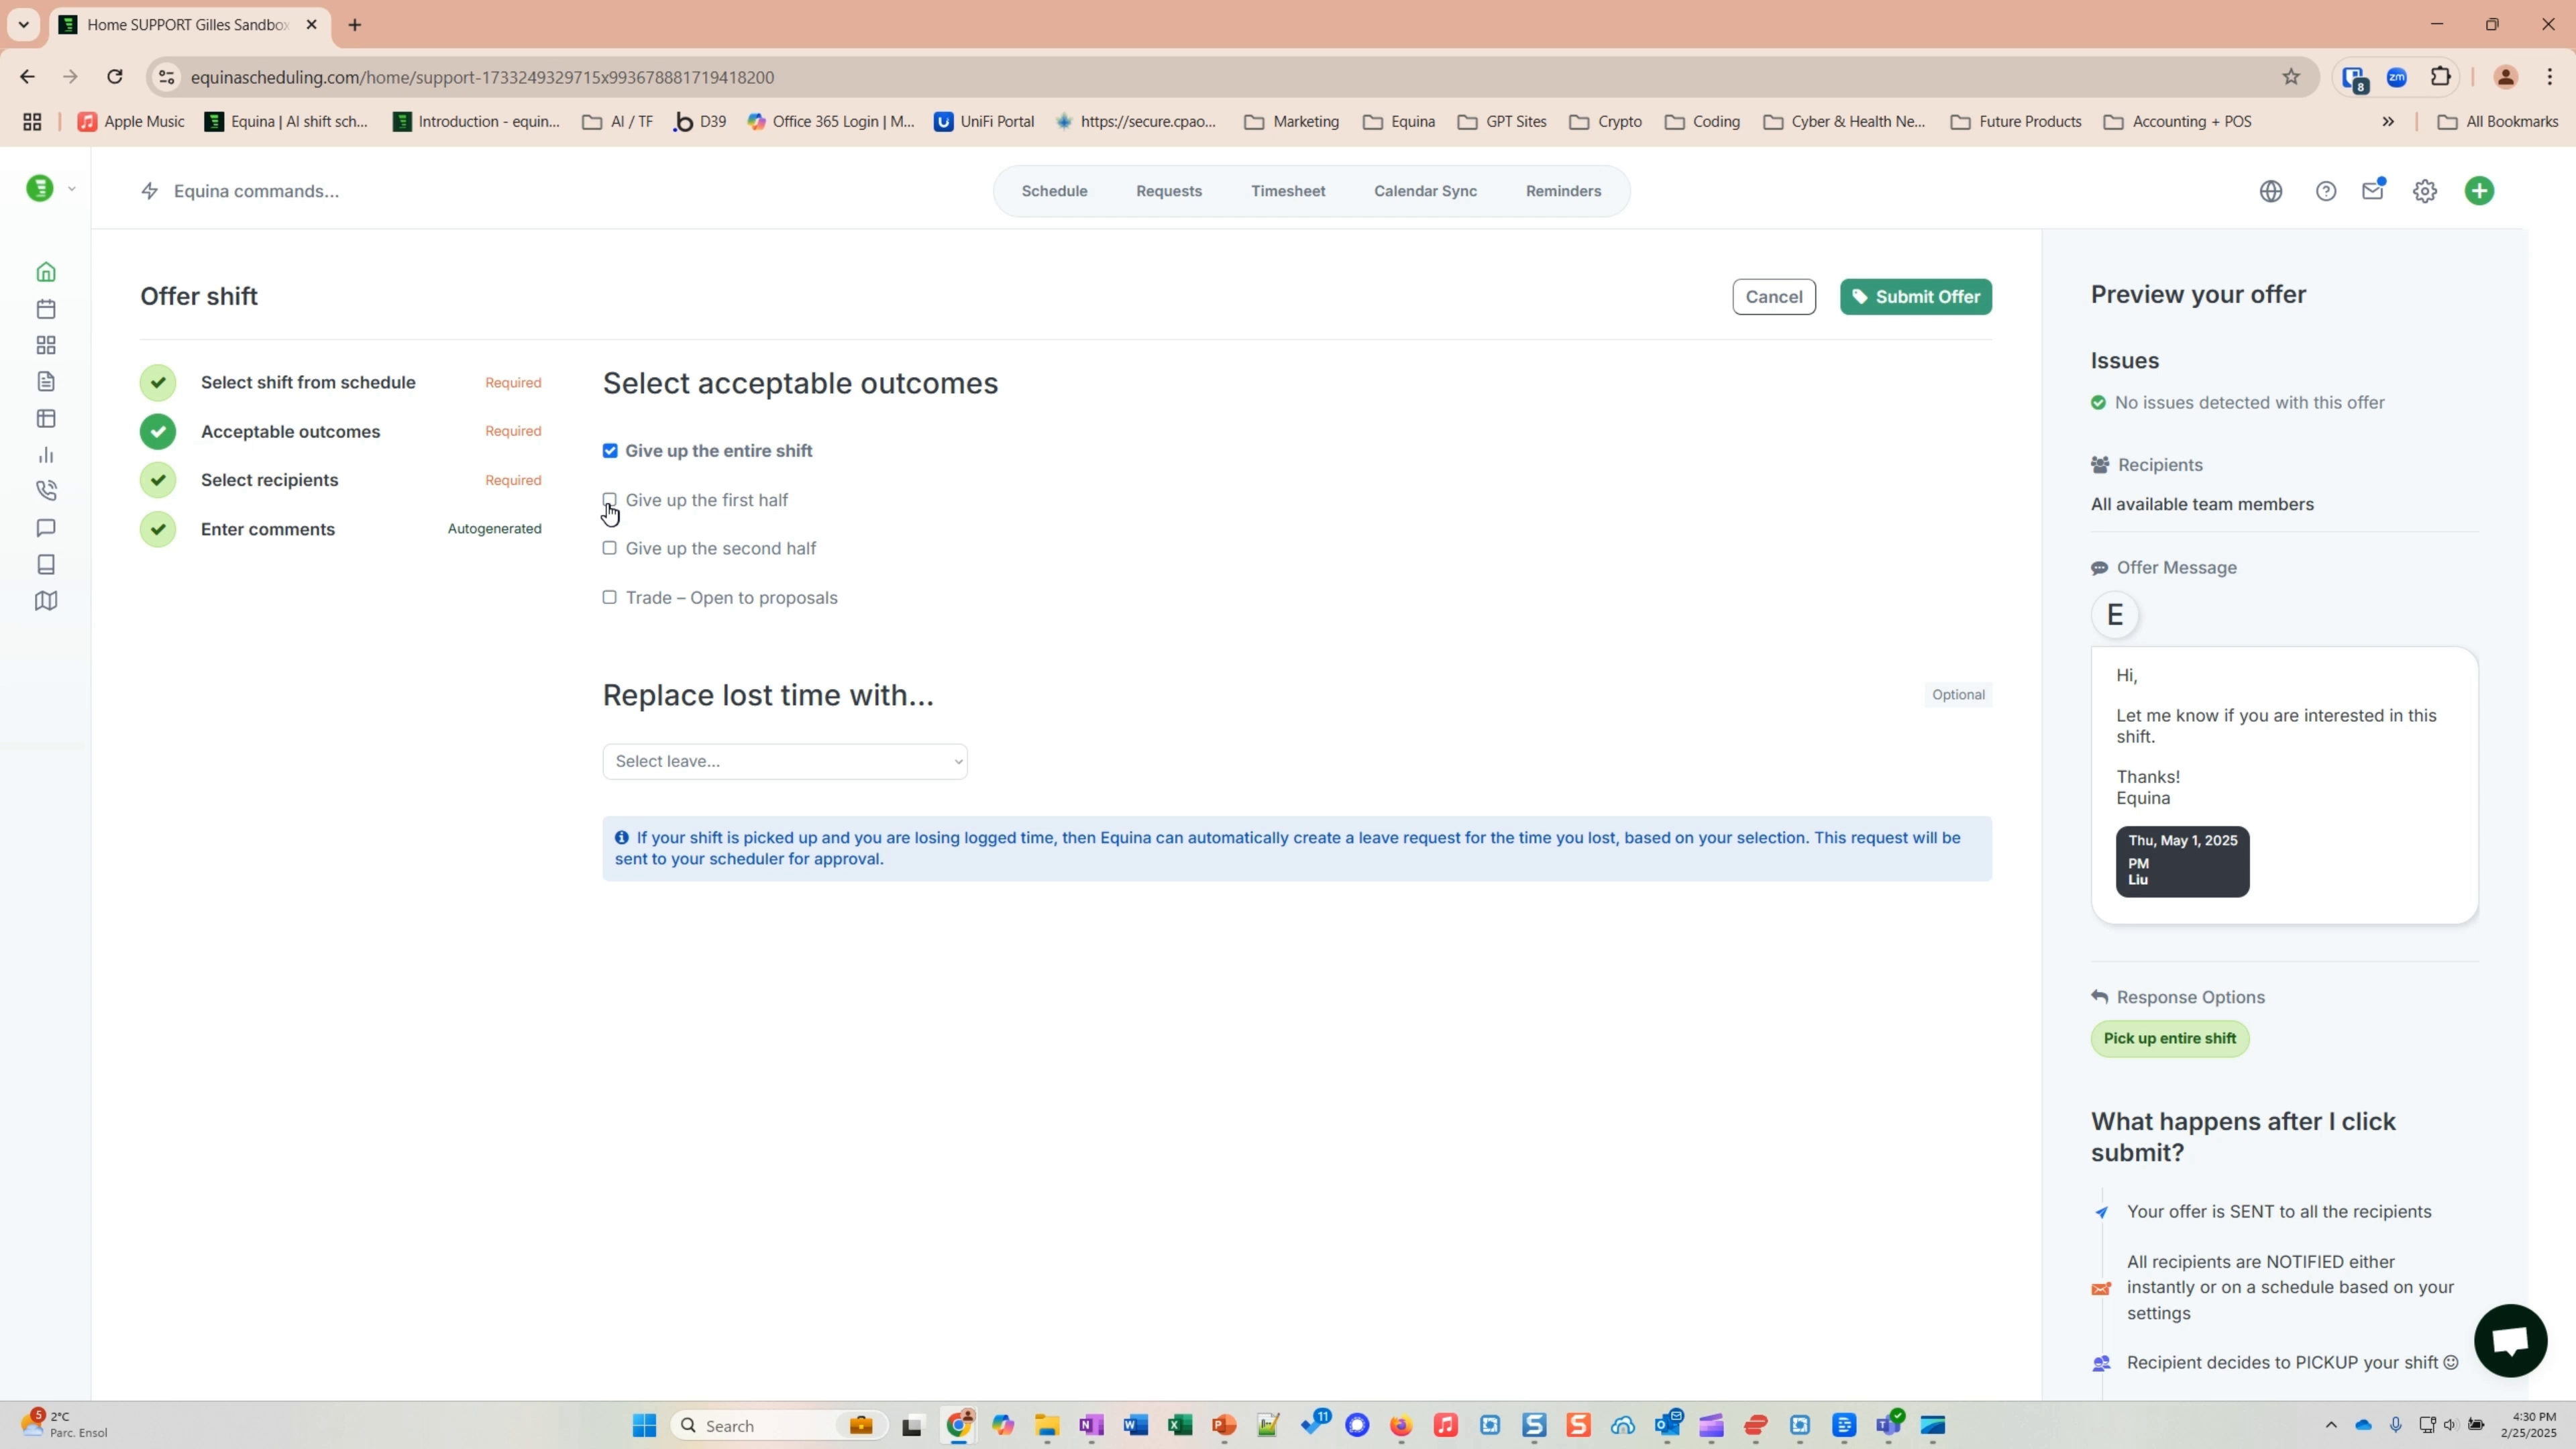Click the phone calls icon in sidebar
Image resolution: width=2576 pixels, height=1449 pixels.
click(x=46, y=490)
